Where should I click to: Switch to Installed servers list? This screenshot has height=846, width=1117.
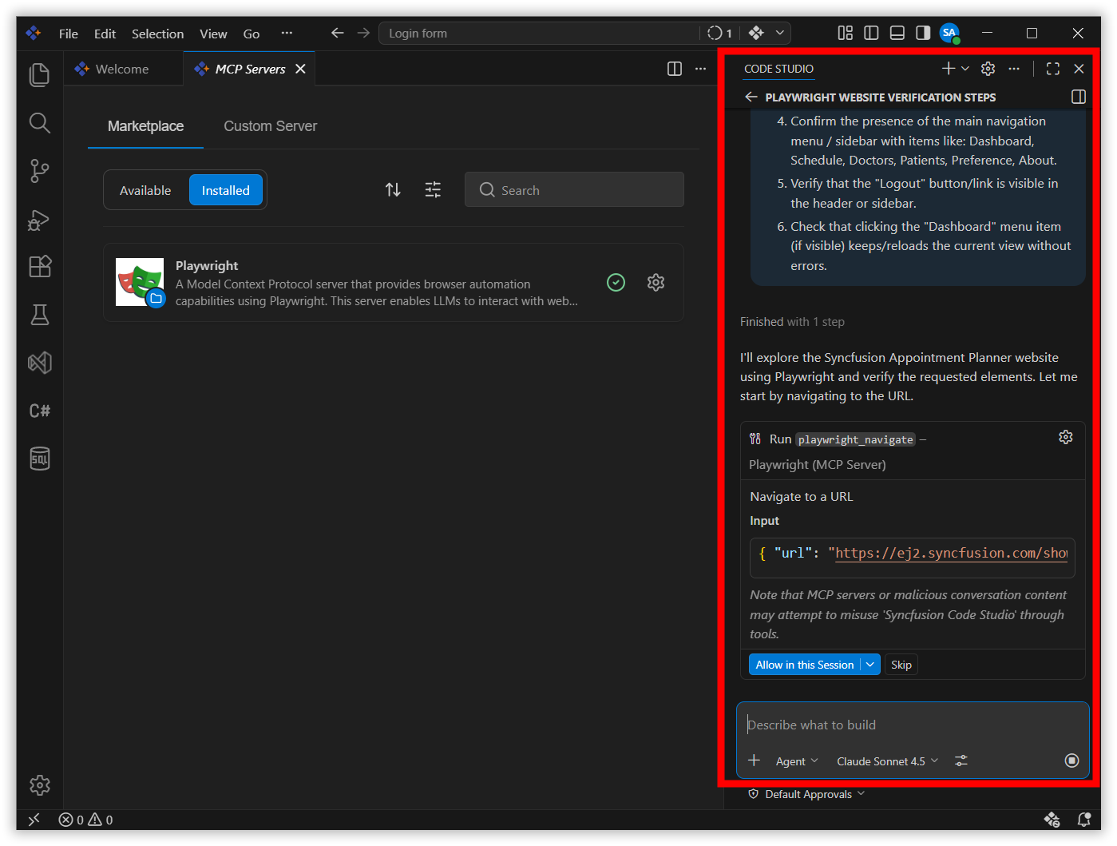pyautogui.click(x=225, y=190)
